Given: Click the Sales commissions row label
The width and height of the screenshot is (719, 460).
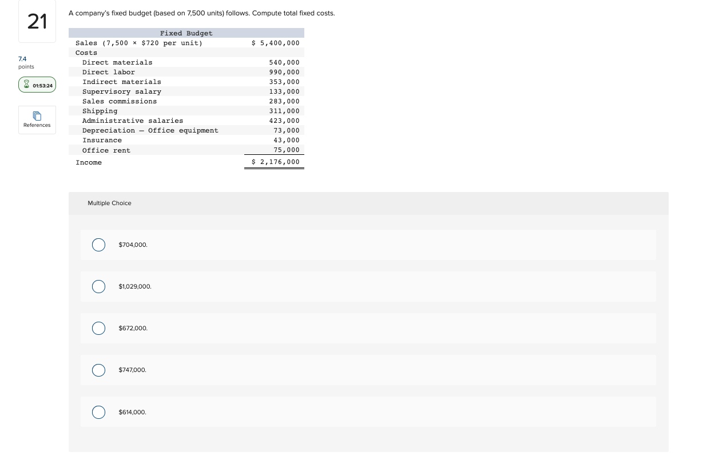Looking at the screenshot, I should coord(120,101).
